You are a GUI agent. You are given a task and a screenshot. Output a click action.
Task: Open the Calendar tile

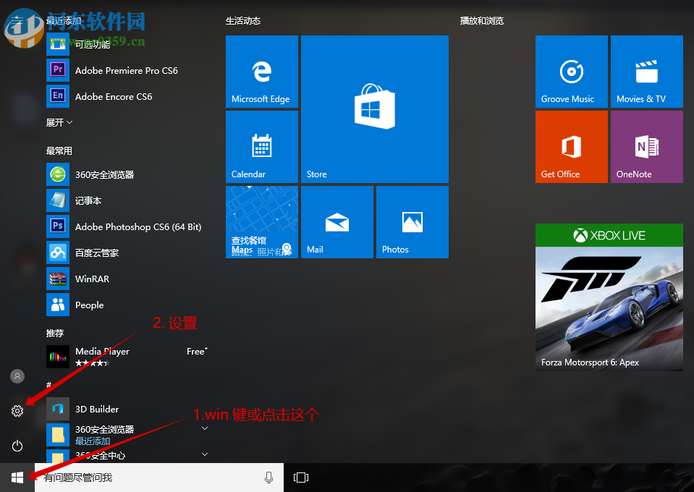tap(261, 146)
